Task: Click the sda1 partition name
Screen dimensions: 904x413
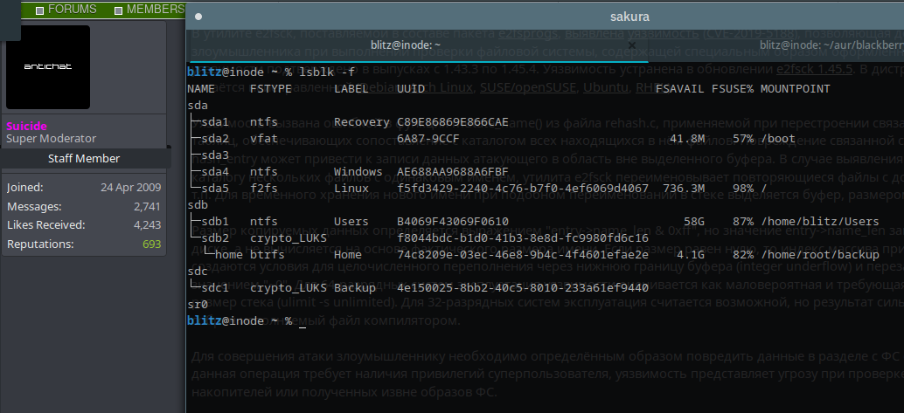Action: tap(215, 122)
